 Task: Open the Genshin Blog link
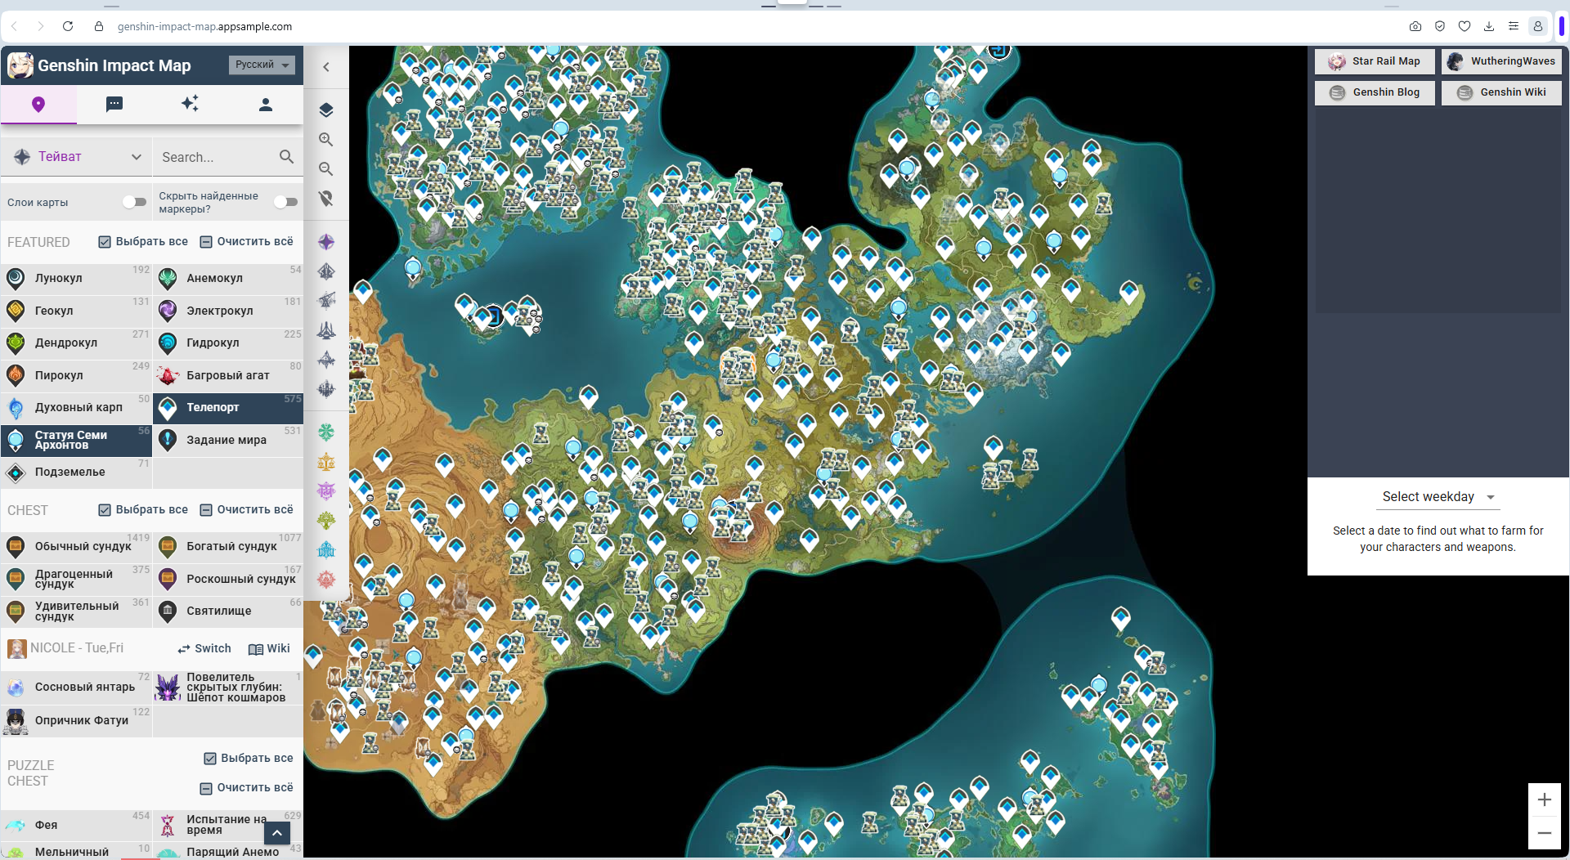coord(1375,92)
